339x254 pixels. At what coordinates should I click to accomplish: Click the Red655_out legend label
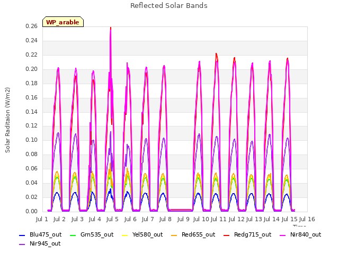pyautogui.click(x=198, y=234)
